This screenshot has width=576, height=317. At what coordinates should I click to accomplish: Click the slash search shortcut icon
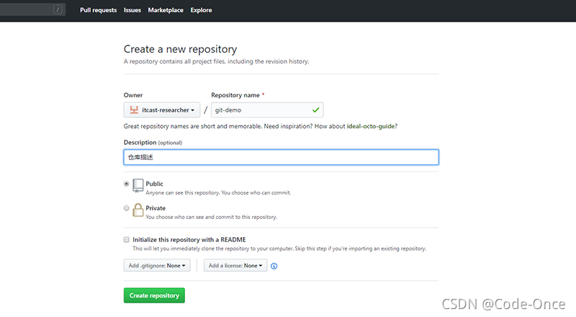click(x=58, y=9)
